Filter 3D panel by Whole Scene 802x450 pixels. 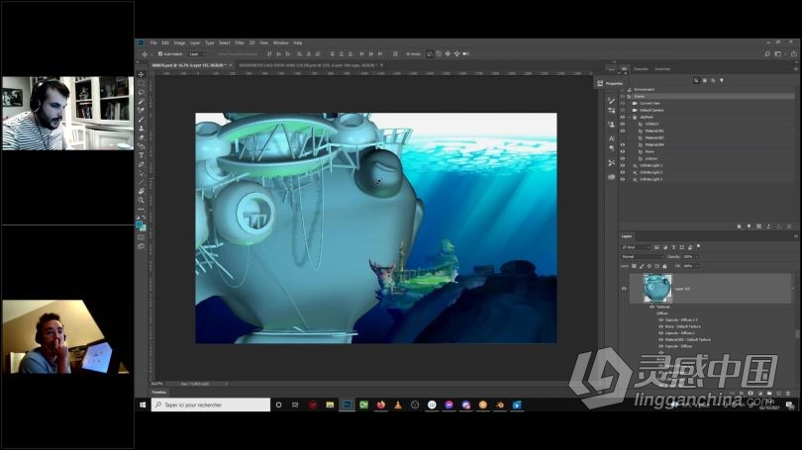pyautogui.click(x=697, y=80)
